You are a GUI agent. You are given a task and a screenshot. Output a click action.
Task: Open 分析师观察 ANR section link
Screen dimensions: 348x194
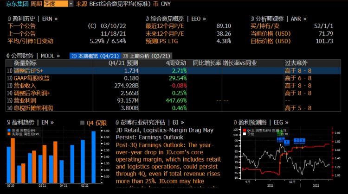(278, 19)
